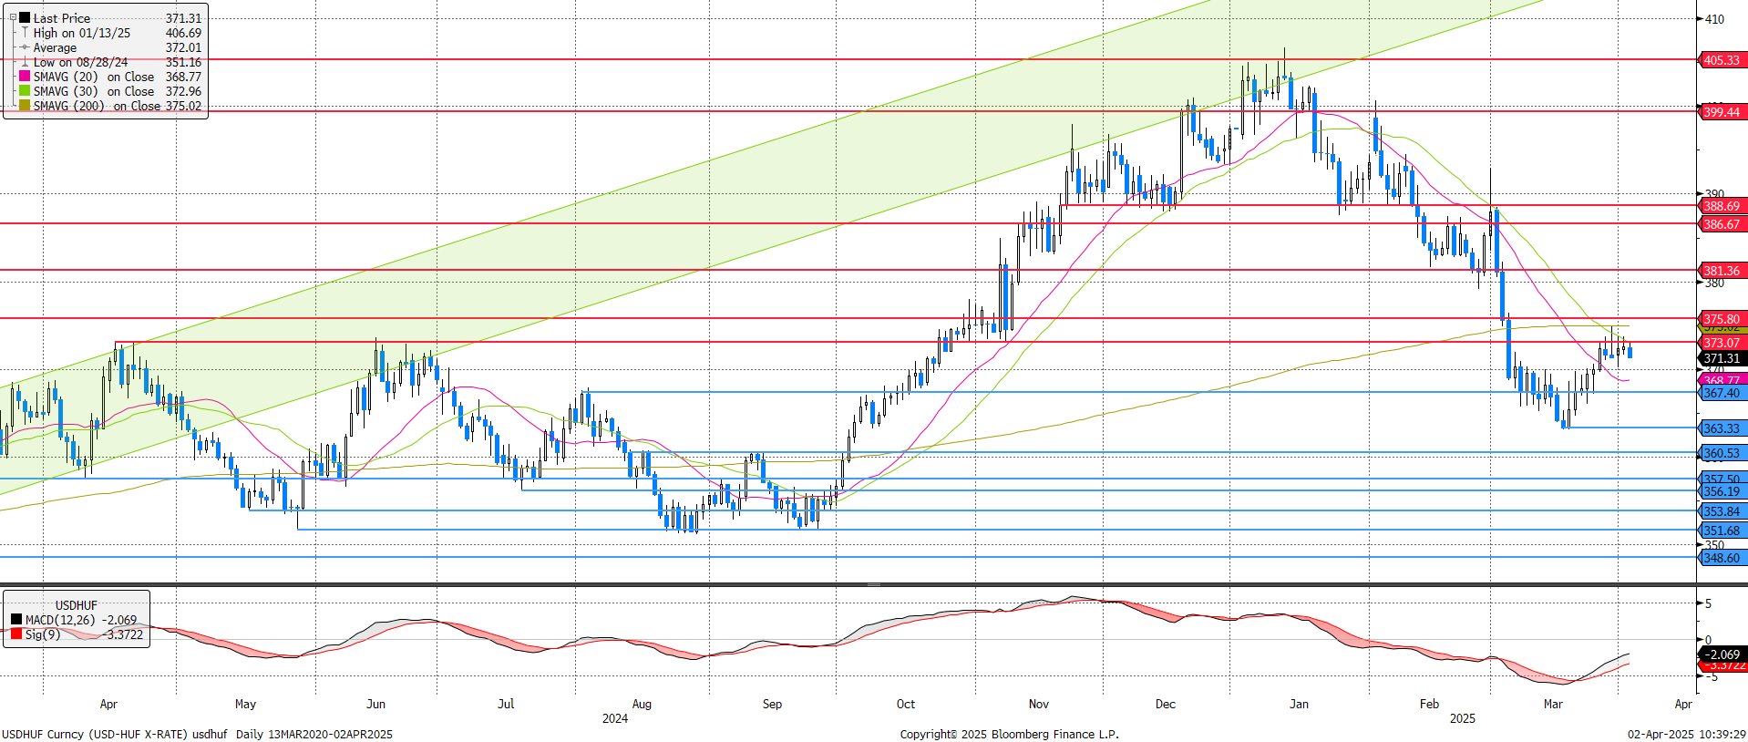Click the Mar label on time axis
This screenshot has width=1748, height=742.
point(1553,704)
